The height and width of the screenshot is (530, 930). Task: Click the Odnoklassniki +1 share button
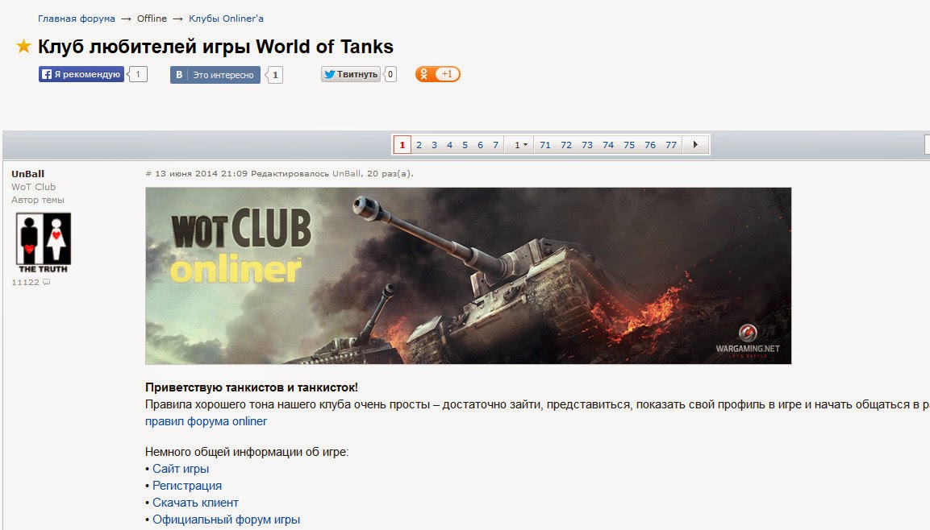point(438,74)
